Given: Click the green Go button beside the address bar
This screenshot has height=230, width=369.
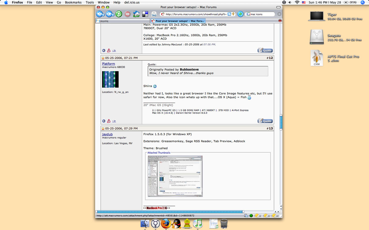Looking at the screenshot, I should click(x=240, y=14).
